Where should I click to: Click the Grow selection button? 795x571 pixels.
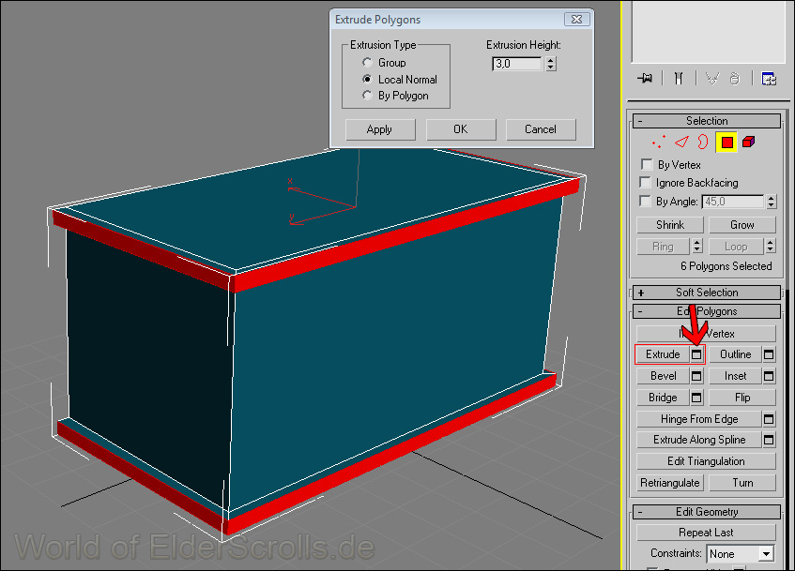(742, 225)
